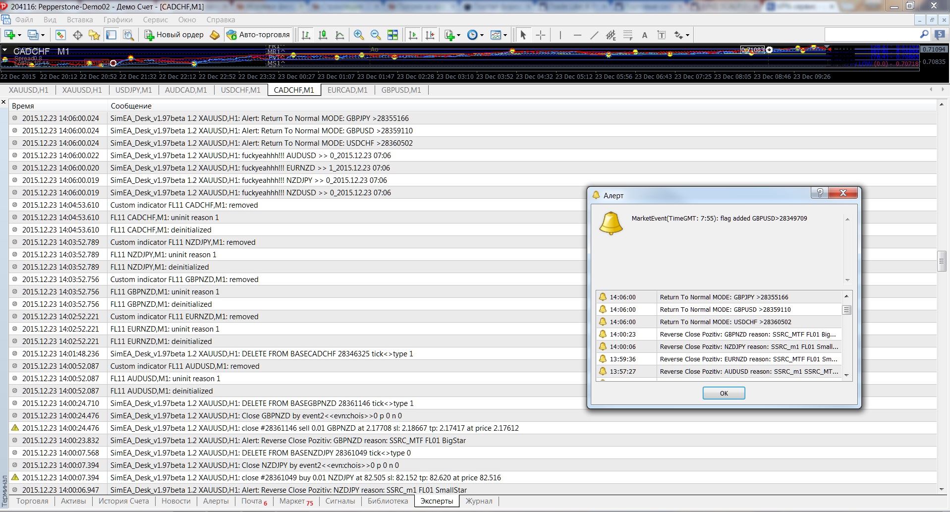Select the Text (A) drawing tool
Screen dimensions: 950x512
[x=644, y=35]
